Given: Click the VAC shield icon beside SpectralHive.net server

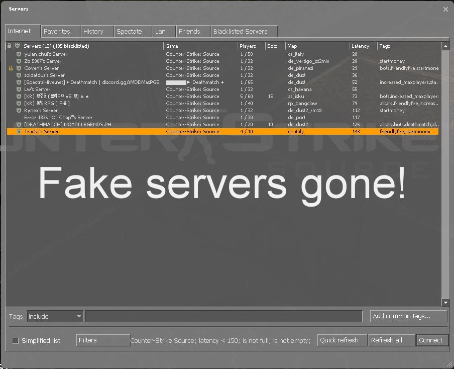Looking at the screenshot, I should (19, 82).
